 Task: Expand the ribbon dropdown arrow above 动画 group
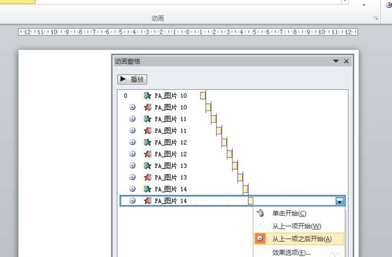[364, 5]
